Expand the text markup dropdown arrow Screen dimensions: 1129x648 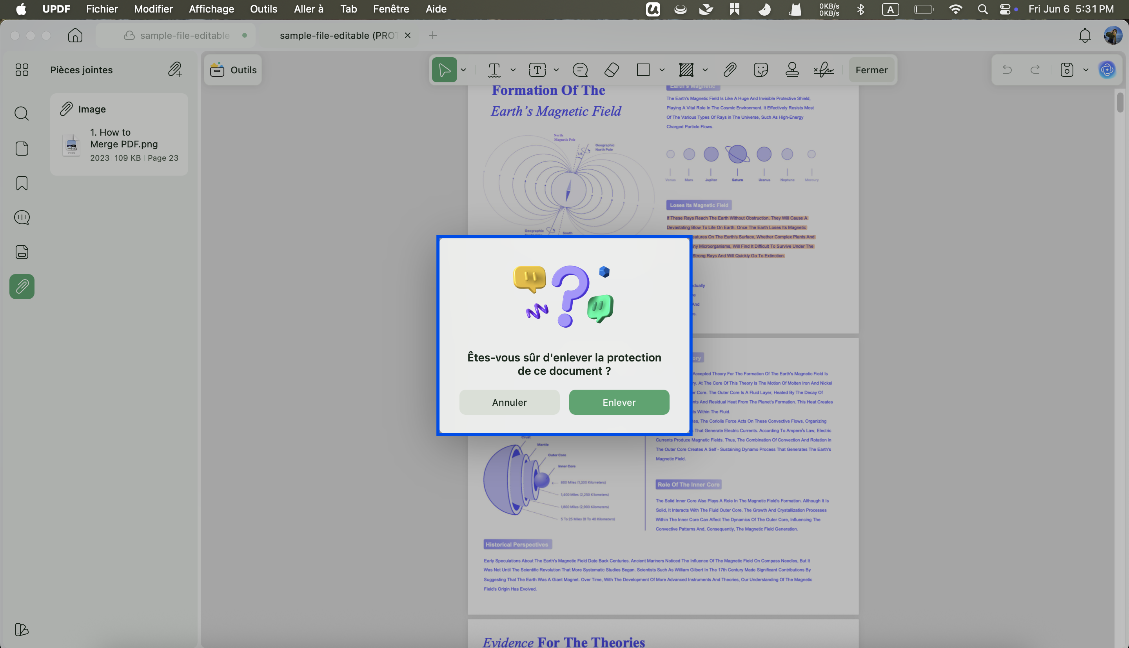[513, 70]
